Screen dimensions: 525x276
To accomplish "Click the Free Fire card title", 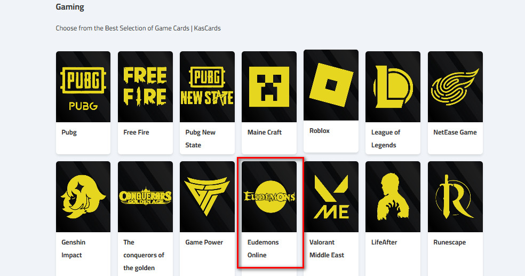I will click(136, 132).
